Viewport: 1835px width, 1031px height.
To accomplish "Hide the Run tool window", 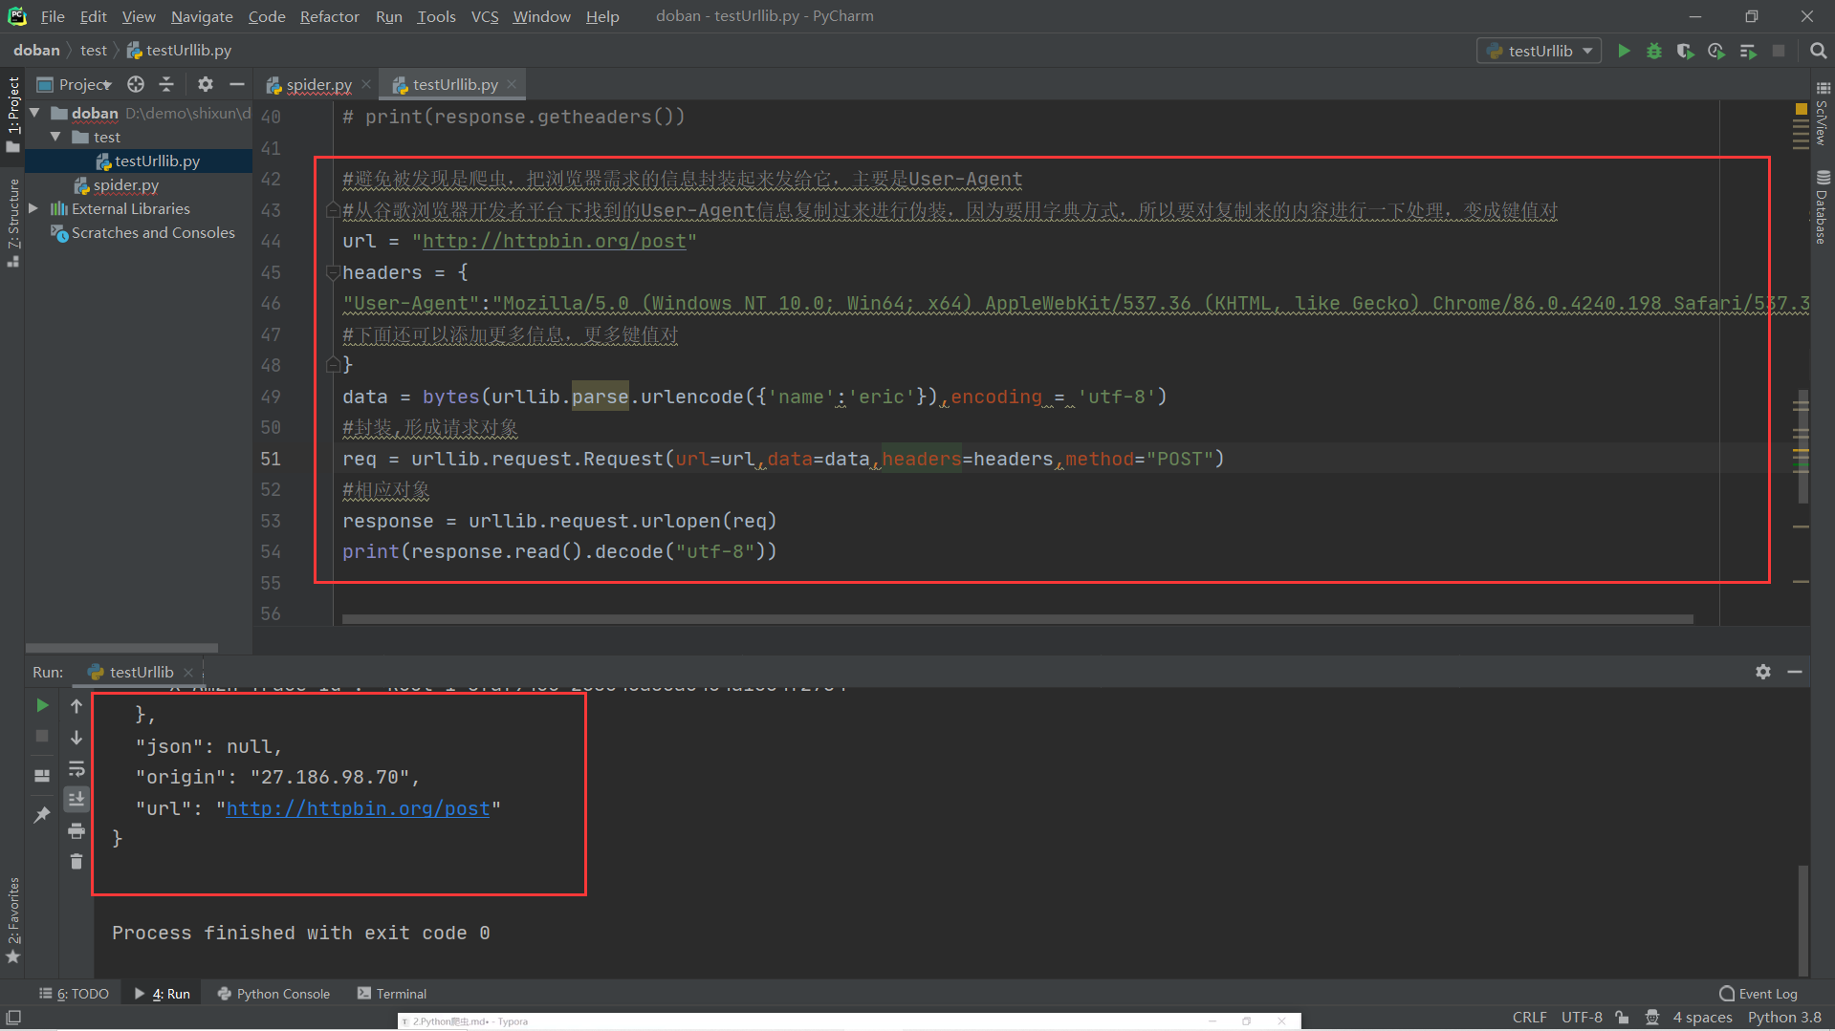I will (x=1795, y=672).
